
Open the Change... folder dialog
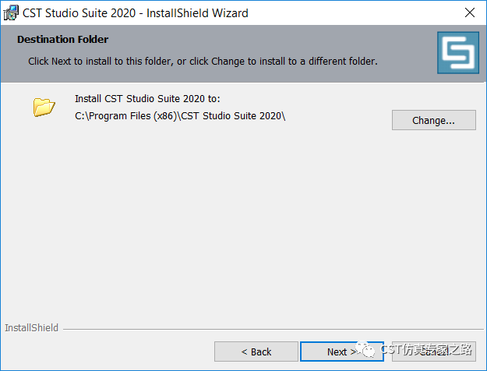[x=433, y=120]
